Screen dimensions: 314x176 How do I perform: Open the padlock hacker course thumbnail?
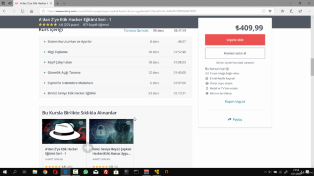[111, 132]
